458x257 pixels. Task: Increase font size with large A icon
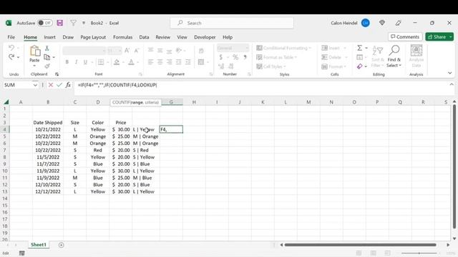click(x=127, y=51)
